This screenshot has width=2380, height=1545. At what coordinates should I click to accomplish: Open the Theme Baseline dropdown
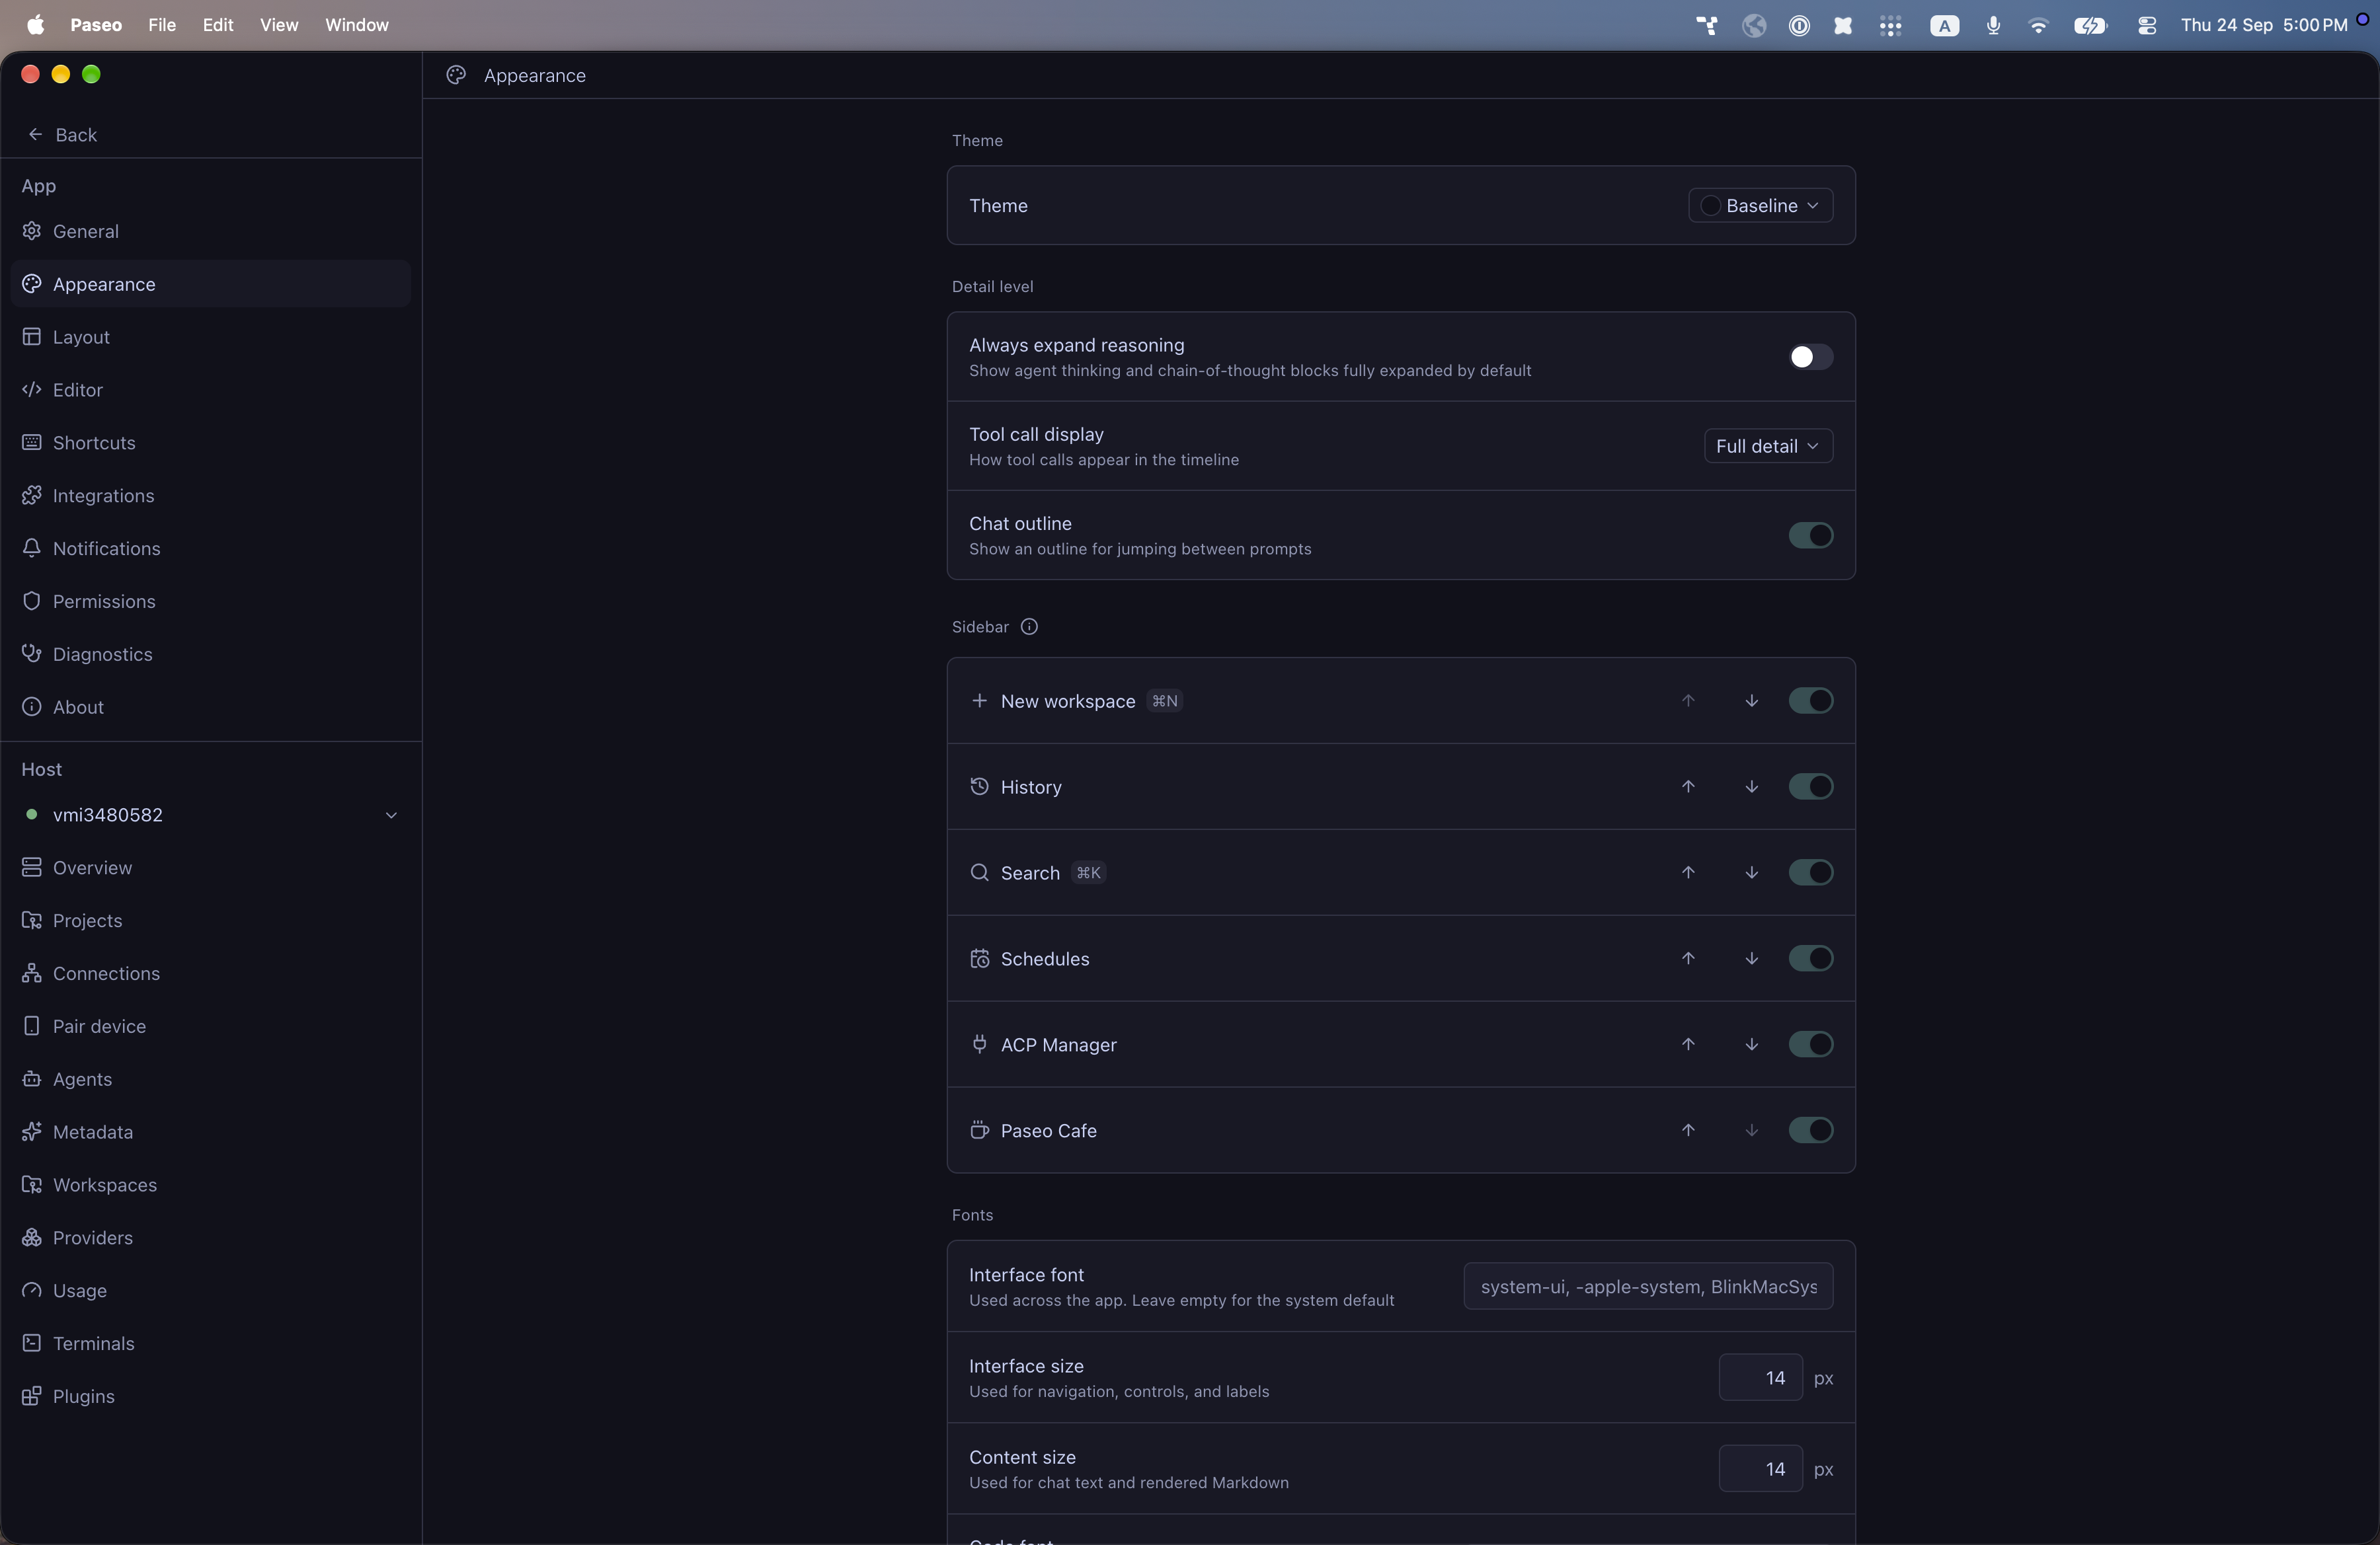point(1760,206)
